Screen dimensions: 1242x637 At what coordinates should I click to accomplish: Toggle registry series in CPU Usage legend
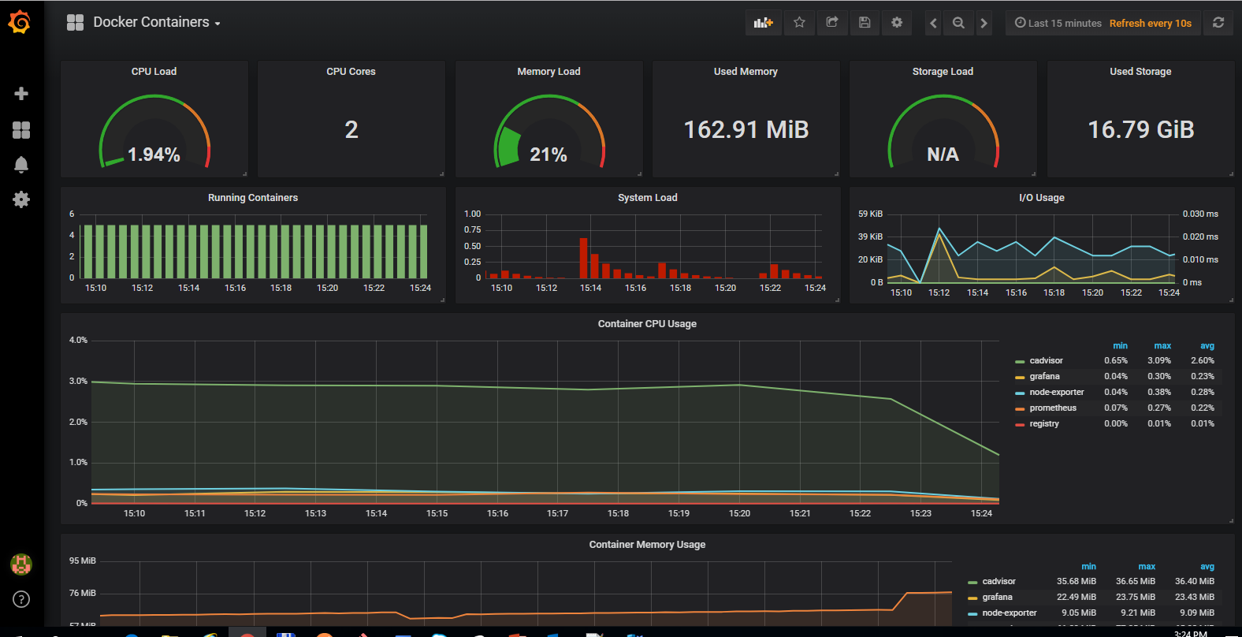tap(1044, 423)
